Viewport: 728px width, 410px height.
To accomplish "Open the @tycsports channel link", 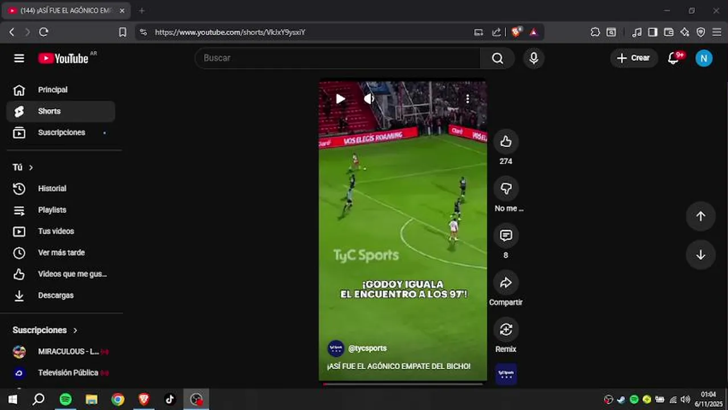I will coord(367,348).
